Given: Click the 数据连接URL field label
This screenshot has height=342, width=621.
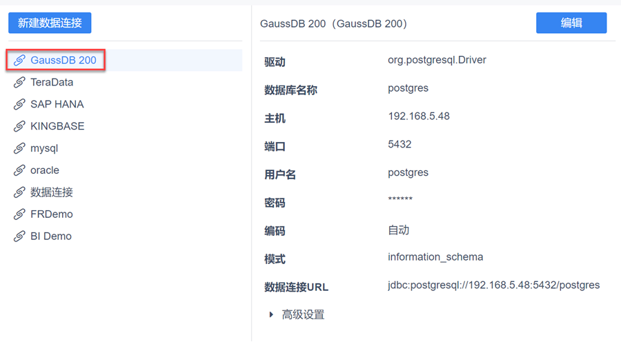Looking at the screenshot, I should click(296, 288).
